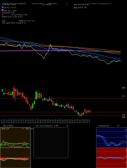Open the red RSI chart panel
The image size is (127, 168).
112,158
